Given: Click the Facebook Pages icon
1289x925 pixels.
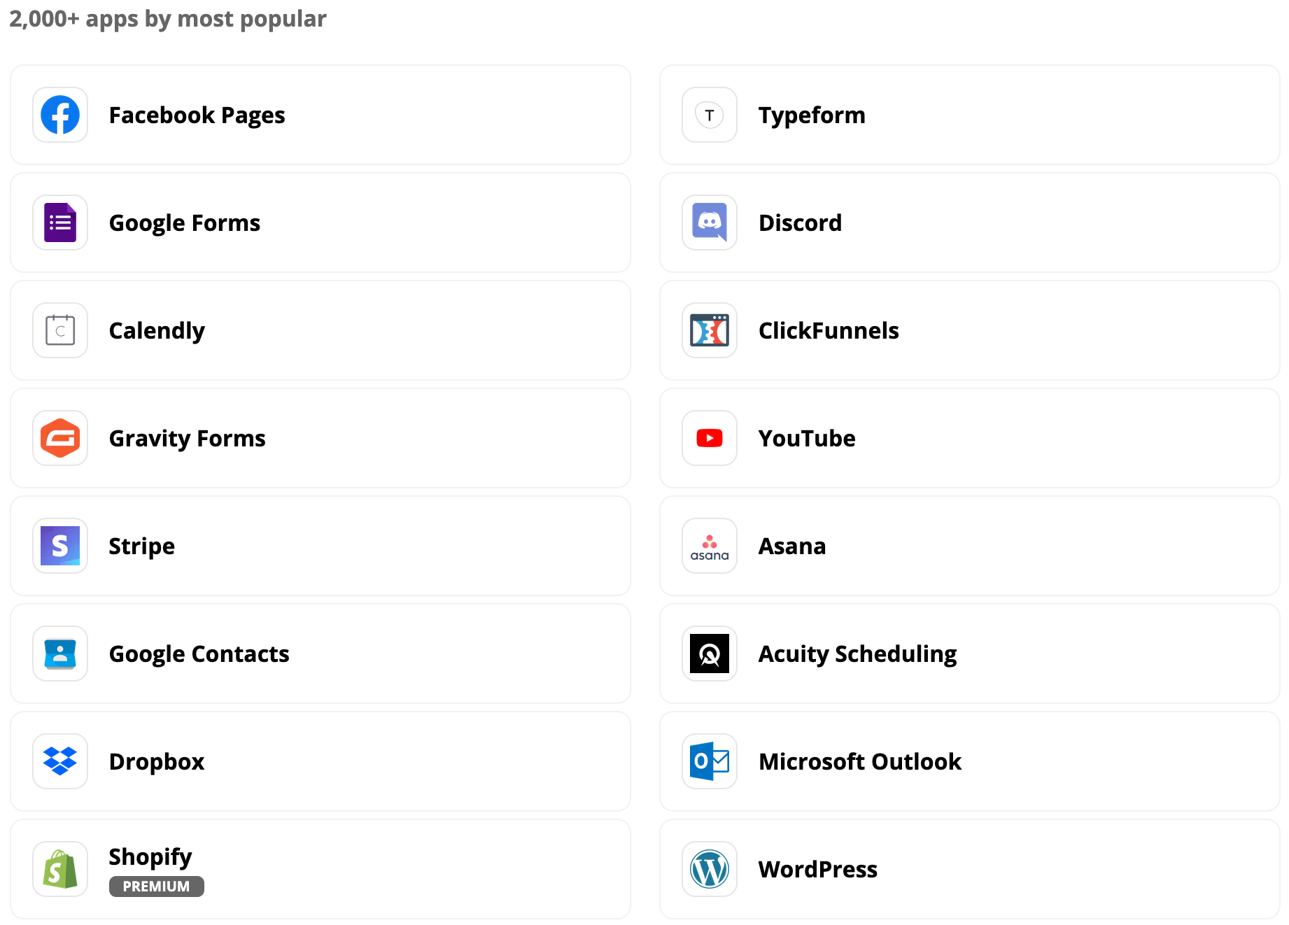Looking at the screenshot, I should click(59, 115).
